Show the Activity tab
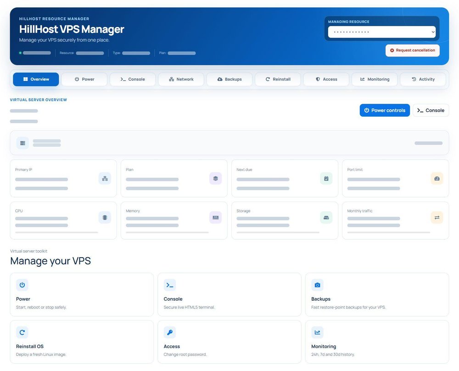The width and height of the screenshot is (459, 371). pos(423,79)
